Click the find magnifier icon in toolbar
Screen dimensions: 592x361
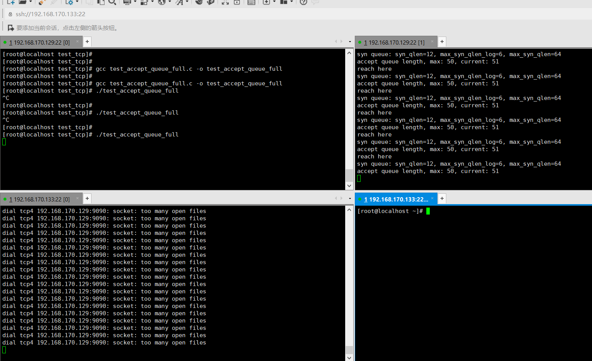(112, 2)
